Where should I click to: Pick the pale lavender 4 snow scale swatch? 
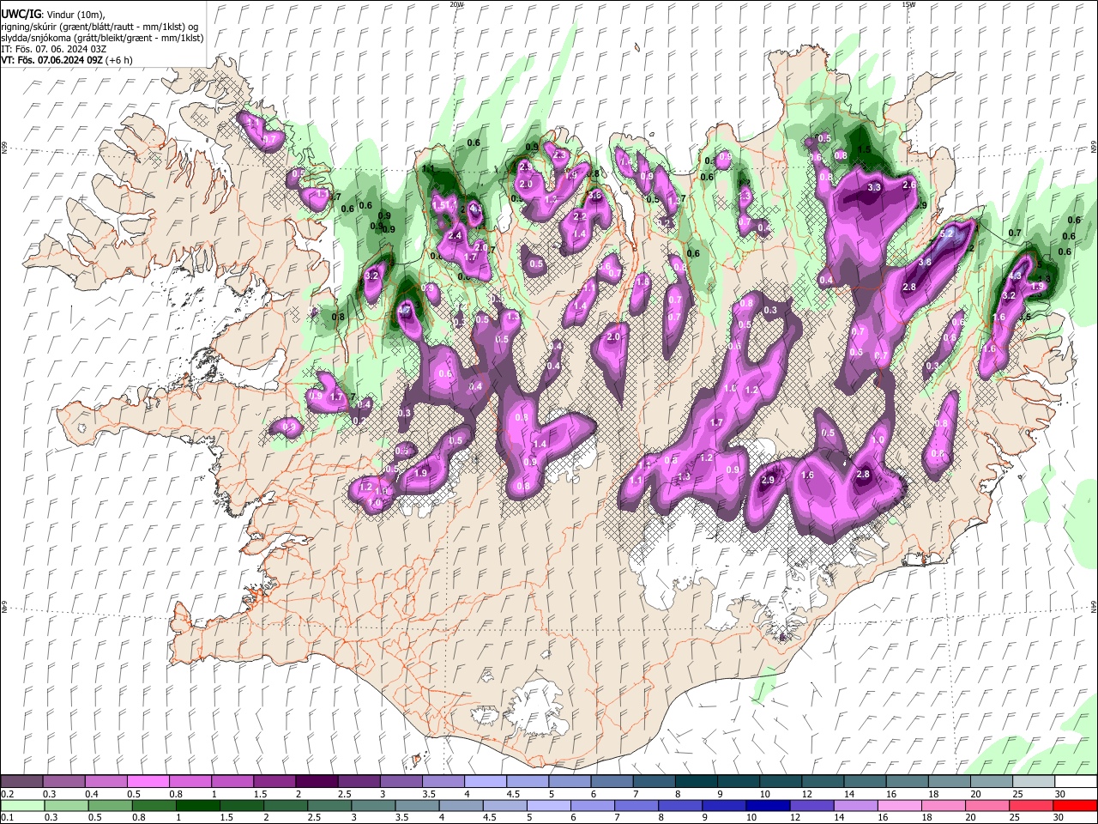point(486,781)
